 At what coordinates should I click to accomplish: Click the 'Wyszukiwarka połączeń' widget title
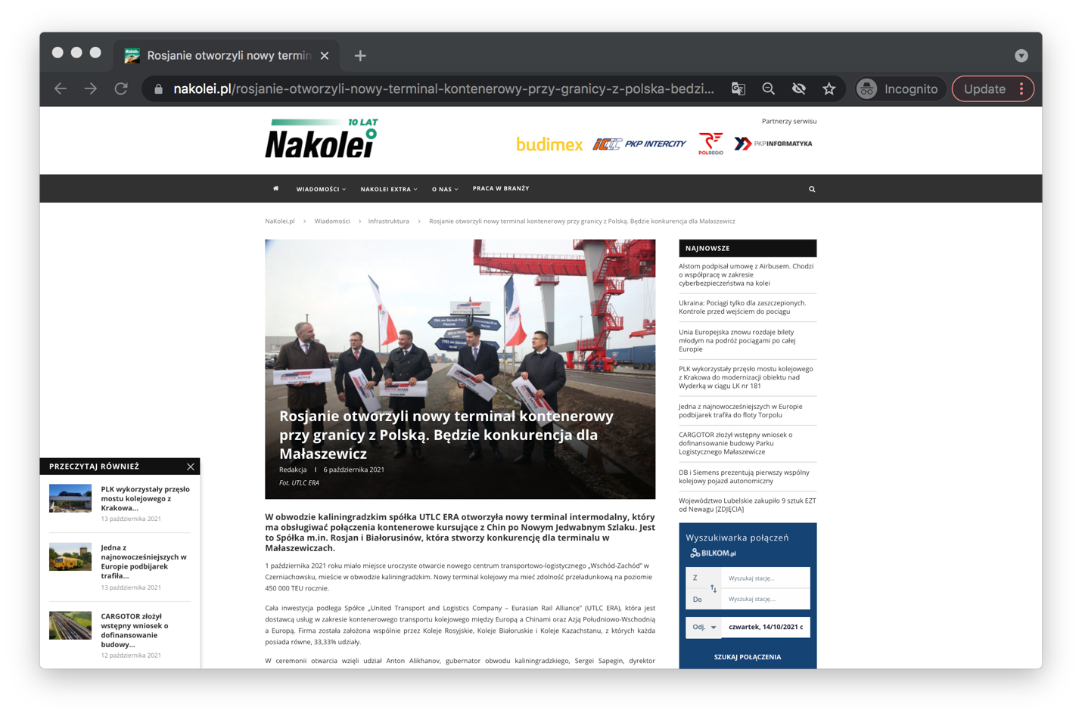click(737, 538)
